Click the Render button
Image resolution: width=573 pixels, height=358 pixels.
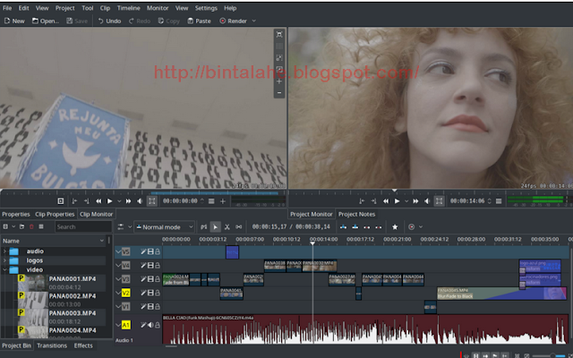[x=234, y=21]
